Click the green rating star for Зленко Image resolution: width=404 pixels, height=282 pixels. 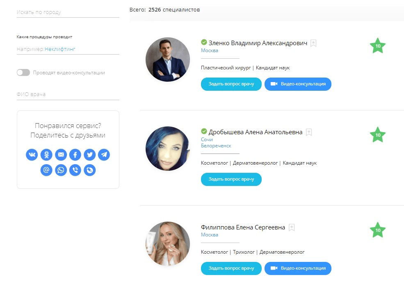click(378, 46)
